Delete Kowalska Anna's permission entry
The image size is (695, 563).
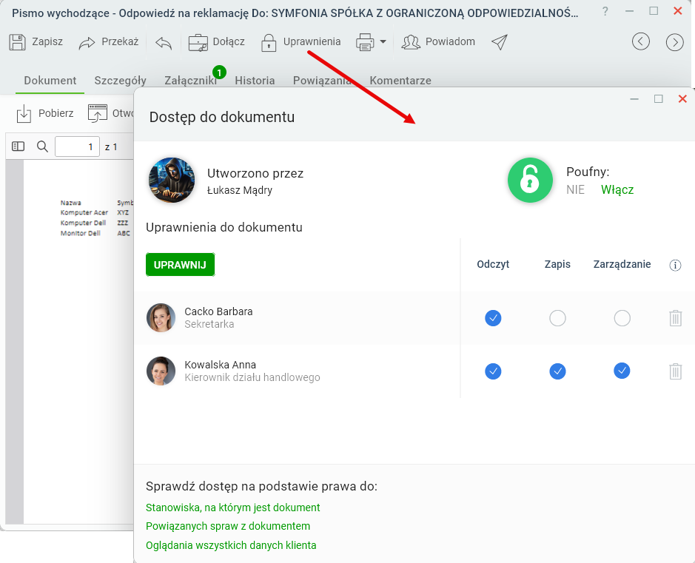coord(675,371)
